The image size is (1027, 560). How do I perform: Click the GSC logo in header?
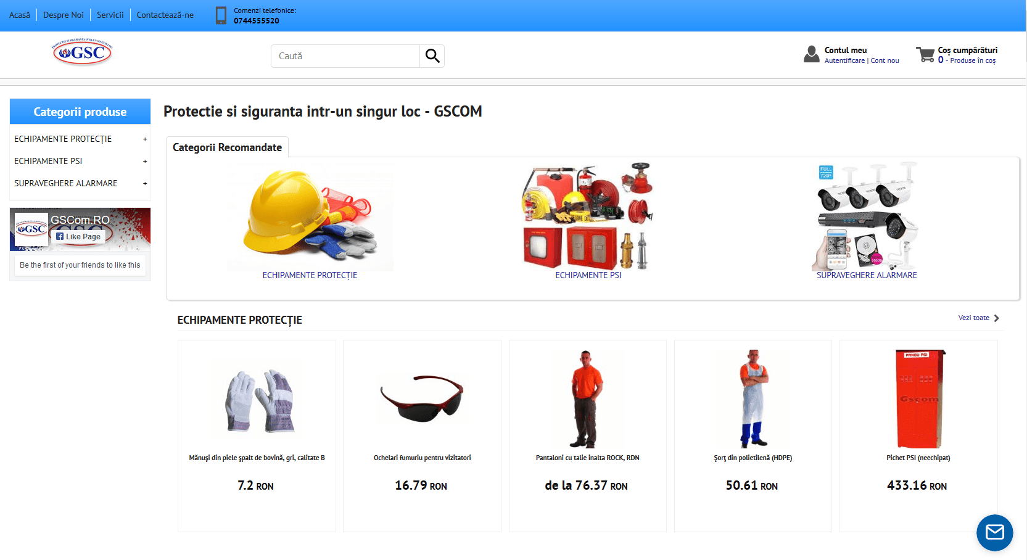tap(82, 52)
